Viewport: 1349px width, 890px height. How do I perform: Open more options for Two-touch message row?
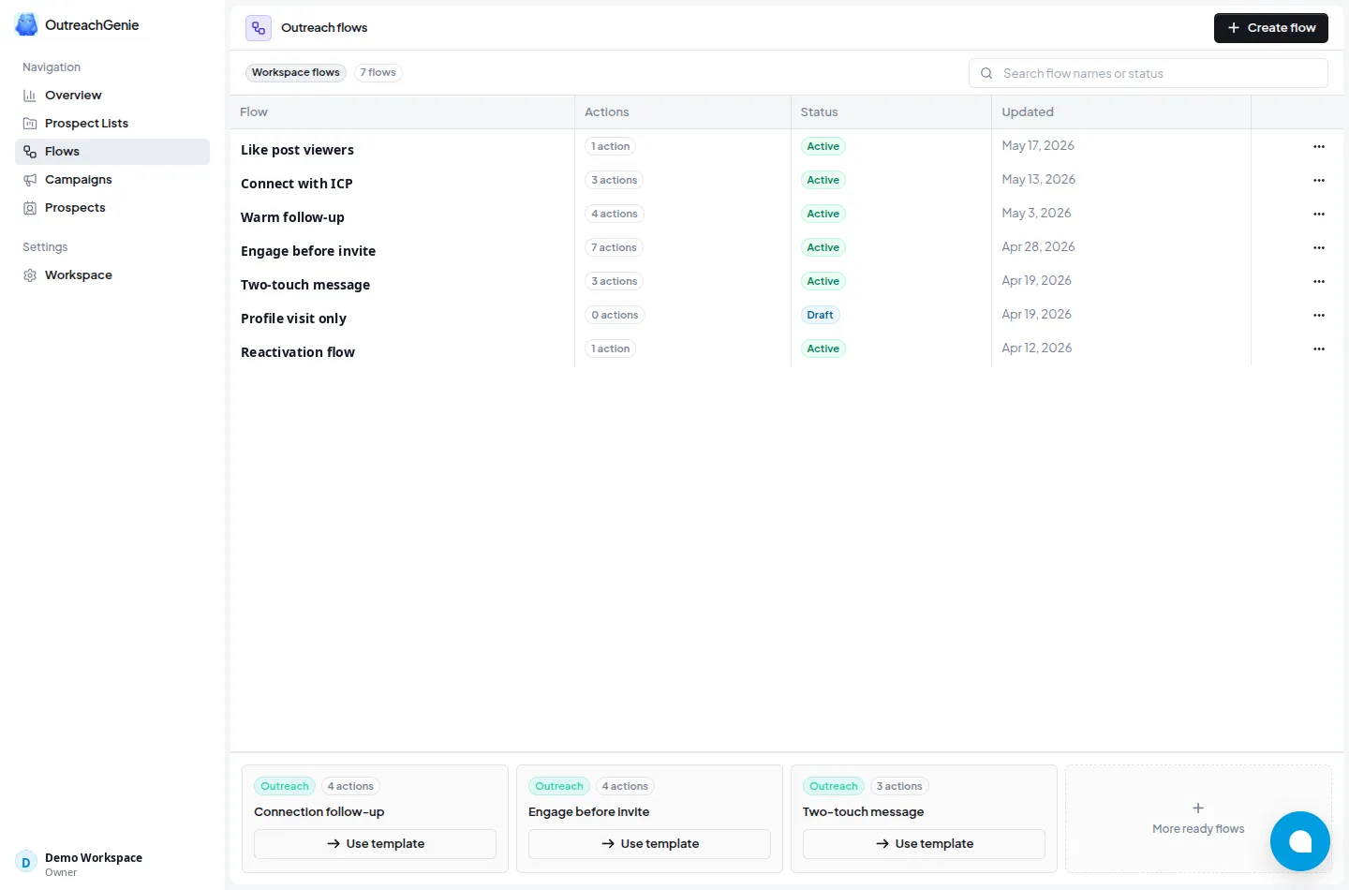point(1319,281)
